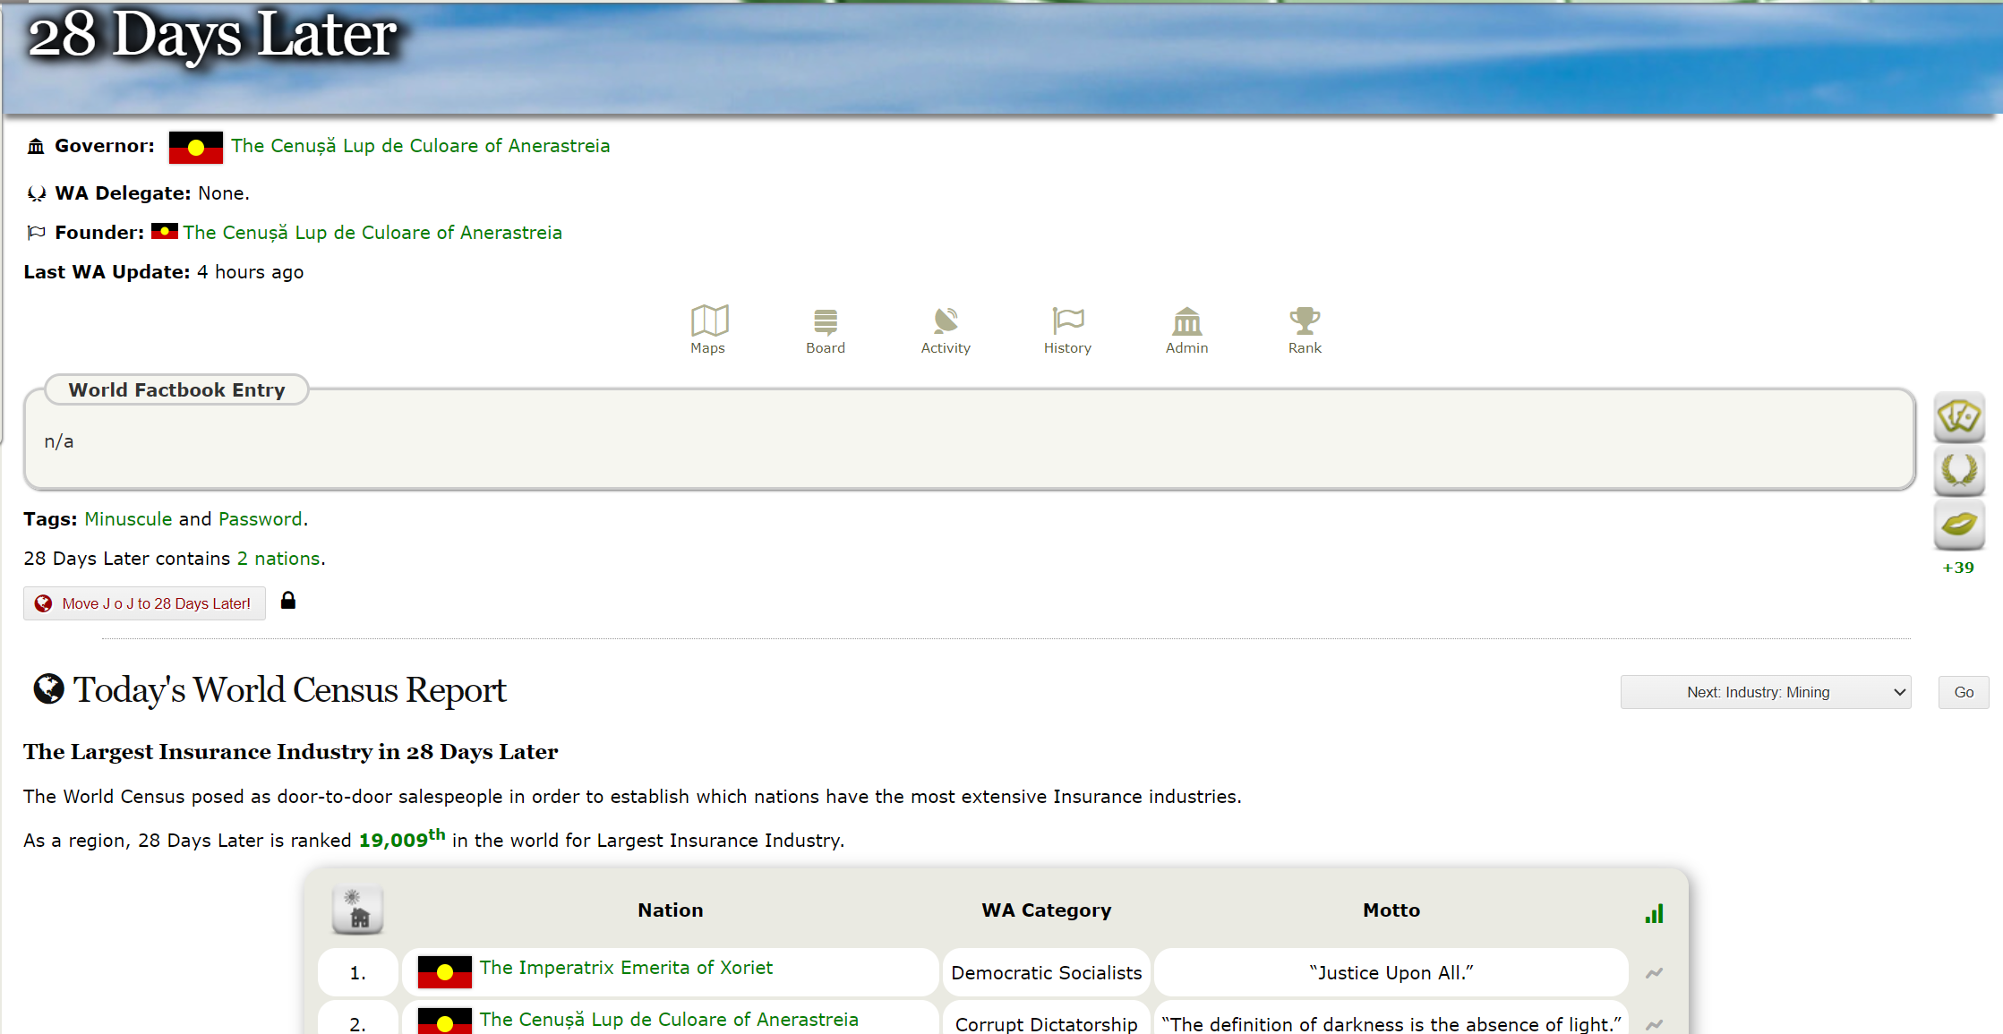Open the Password tag link
Image resolution: width=2003 pixels, height=1034 pixels.
(261, 519)
